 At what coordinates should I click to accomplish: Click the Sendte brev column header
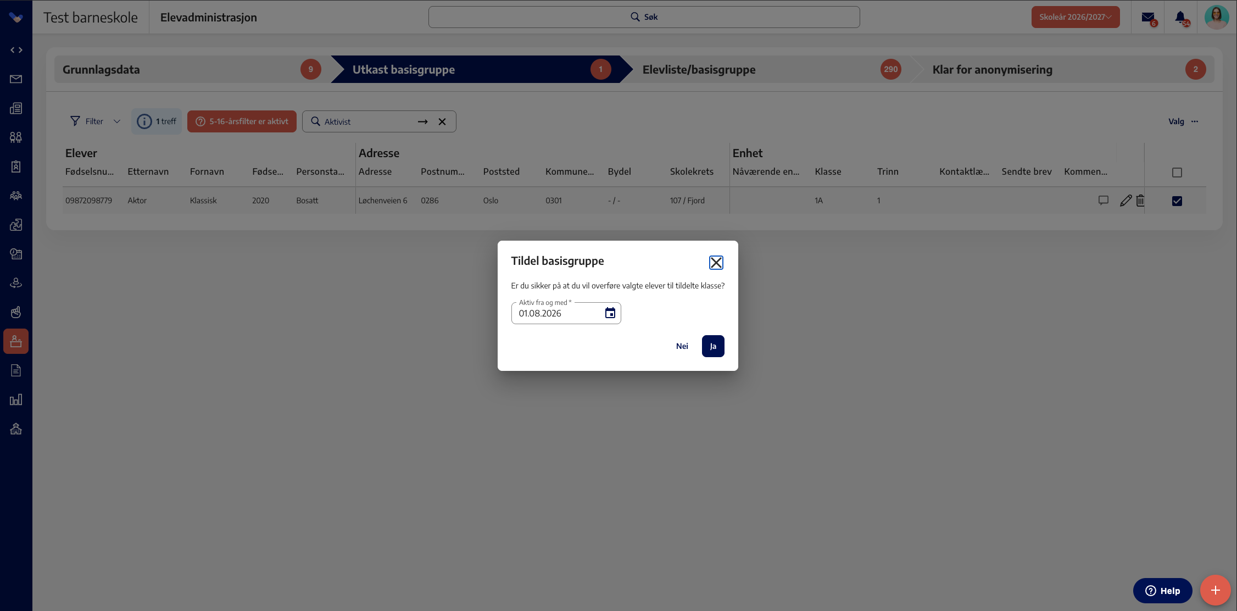(1026, 171)
